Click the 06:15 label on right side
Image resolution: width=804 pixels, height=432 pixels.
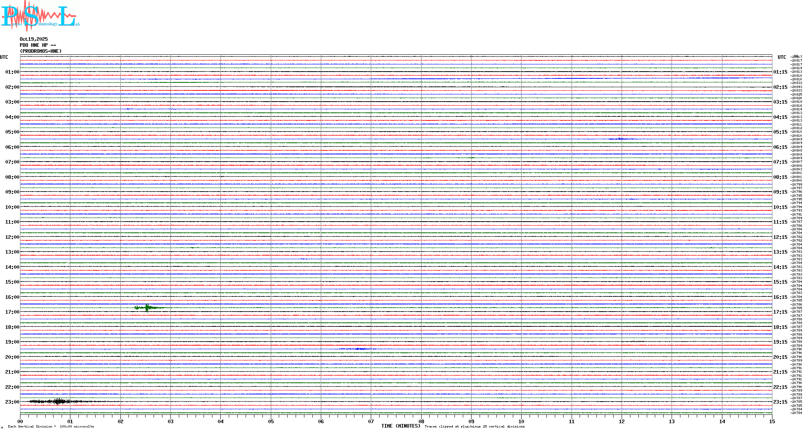780,147
